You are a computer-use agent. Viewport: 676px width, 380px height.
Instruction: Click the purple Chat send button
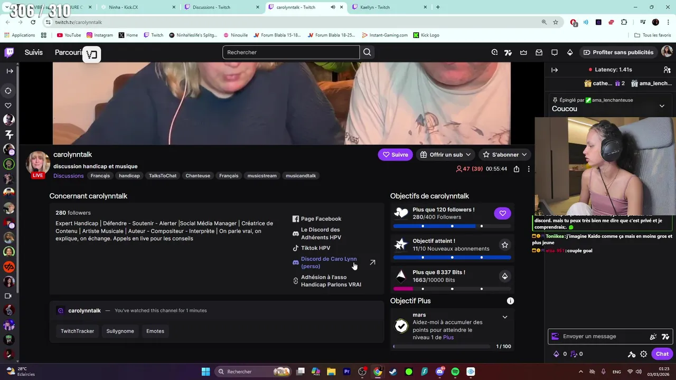[x=662, y=354]
